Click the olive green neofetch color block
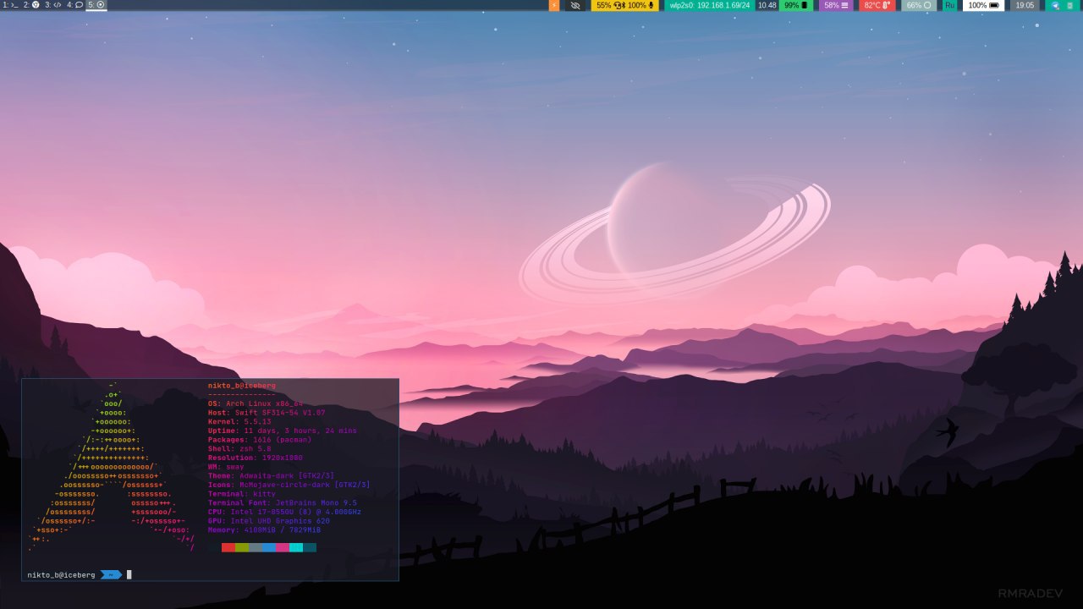This screenshot has width=1083, height=609. tap(242, 547)
